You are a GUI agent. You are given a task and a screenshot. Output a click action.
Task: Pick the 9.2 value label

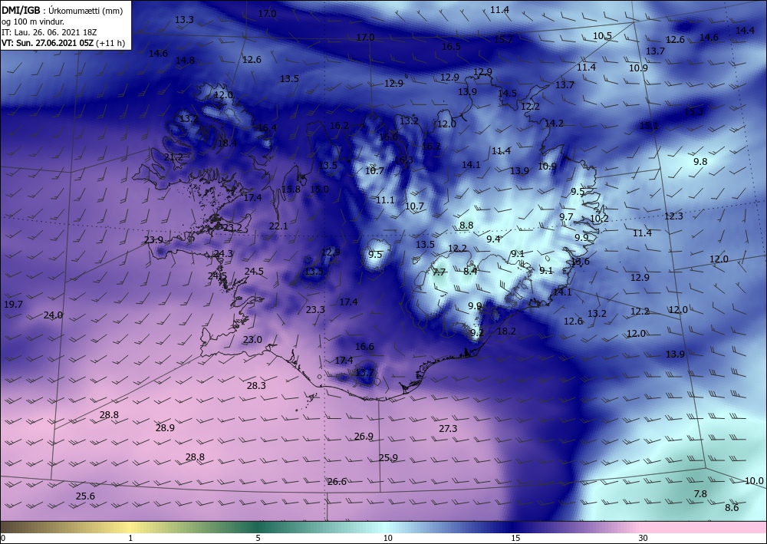click(477, 333)
